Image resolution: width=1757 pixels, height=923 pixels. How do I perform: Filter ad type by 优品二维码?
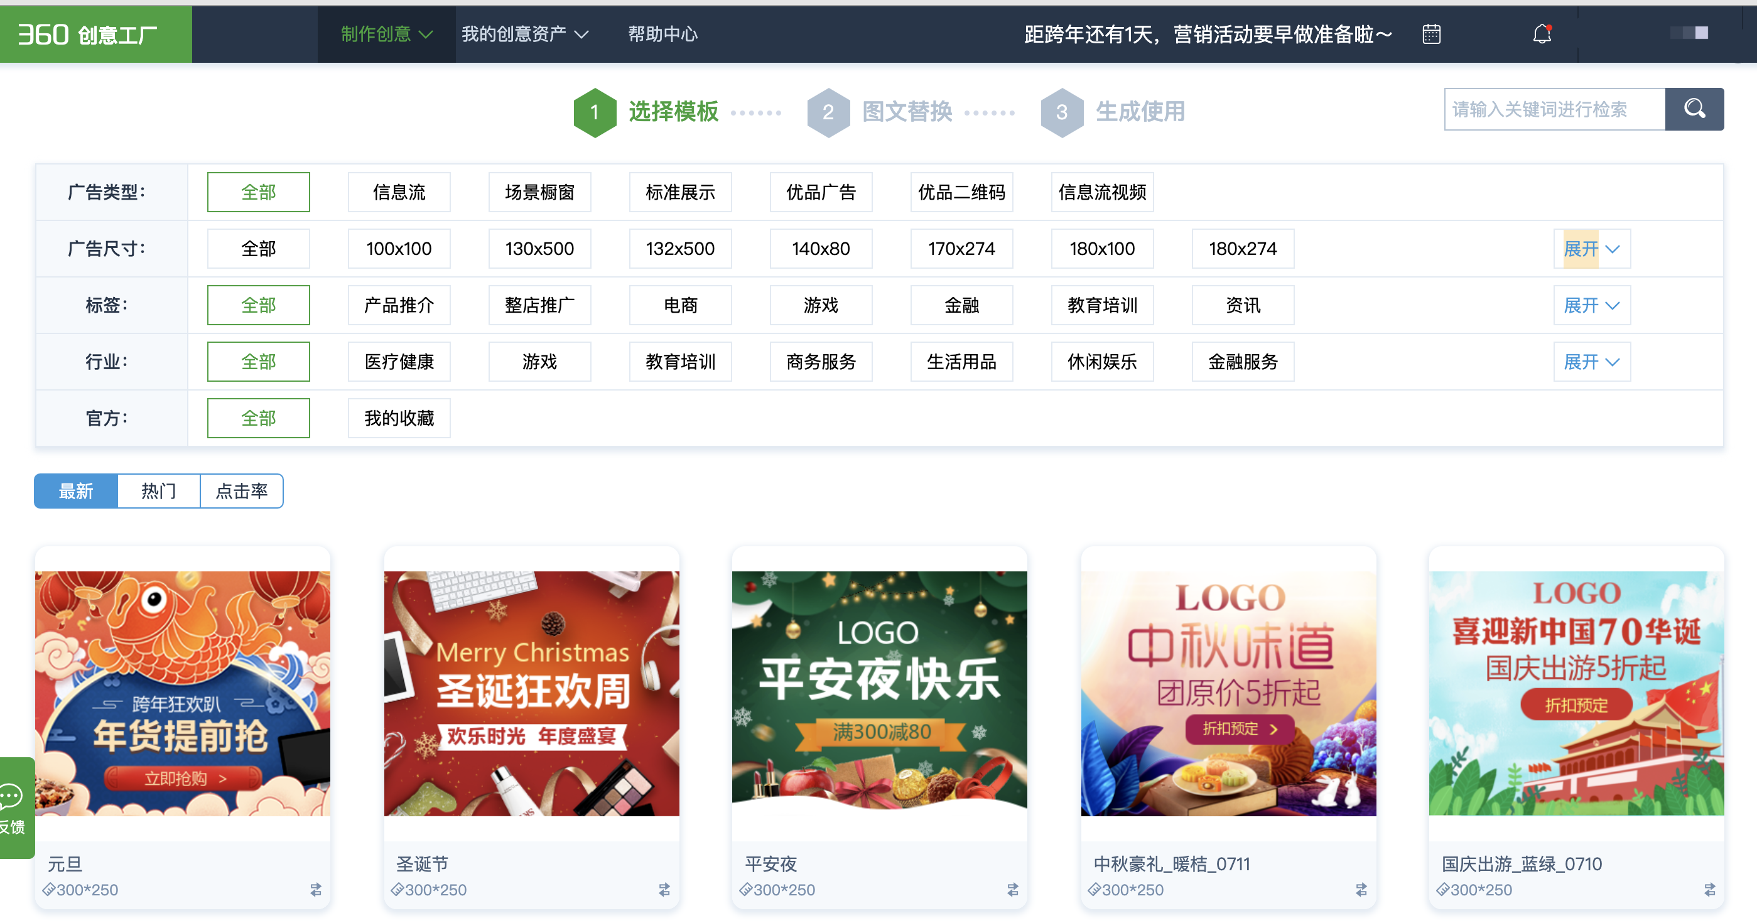(x=962, y=192)
